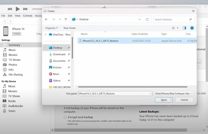The width and height of the screenshot is (208, 134).
Task: Refresh the Desktop folder listing
Action: [147, 20]
